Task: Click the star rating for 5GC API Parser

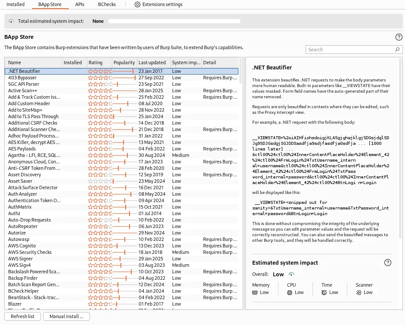Action: click(100, 84)
